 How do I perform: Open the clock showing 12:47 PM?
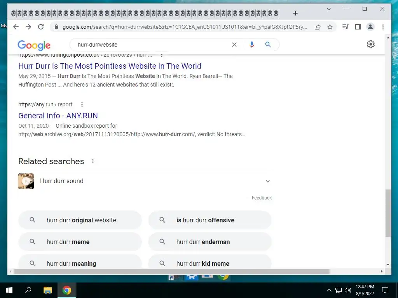(x=365, y=290)
